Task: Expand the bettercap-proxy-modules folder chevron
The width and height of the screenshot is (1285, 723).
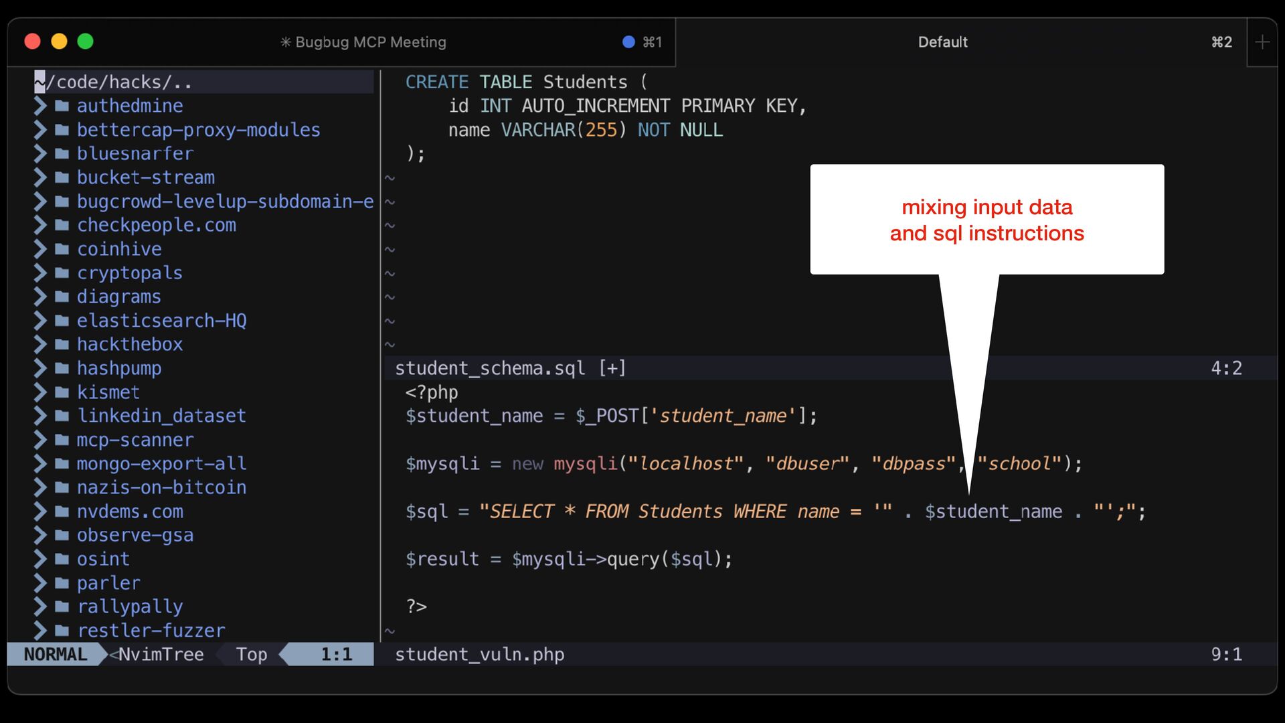Action: click(x=40, y=130)
